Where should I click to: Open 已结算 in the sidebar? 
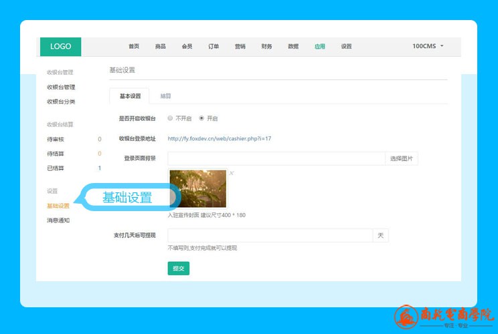pyautogui.click(x=56, y=168)
